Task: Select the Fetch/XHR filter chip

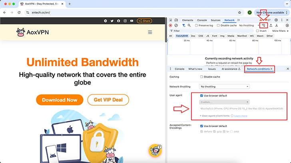Action: pos(182,36)
